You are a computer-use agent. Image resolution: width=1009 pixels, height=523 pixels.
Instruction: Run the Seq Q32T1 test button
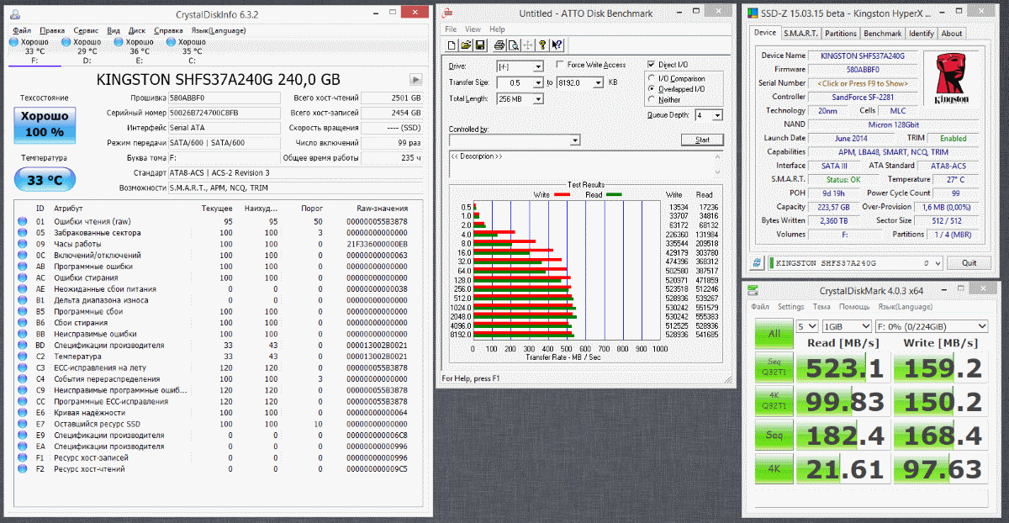tap(773, 367)
